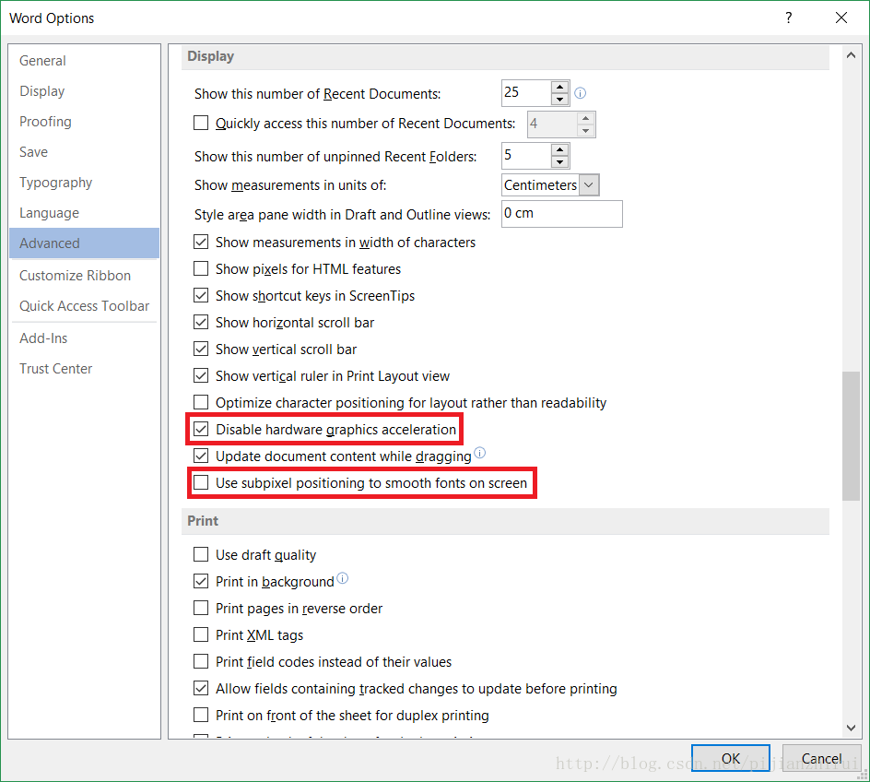This screenshot has width=870, height=782.
Task: Click the Recent Documents number field
Action: click(x=526, y=93)
